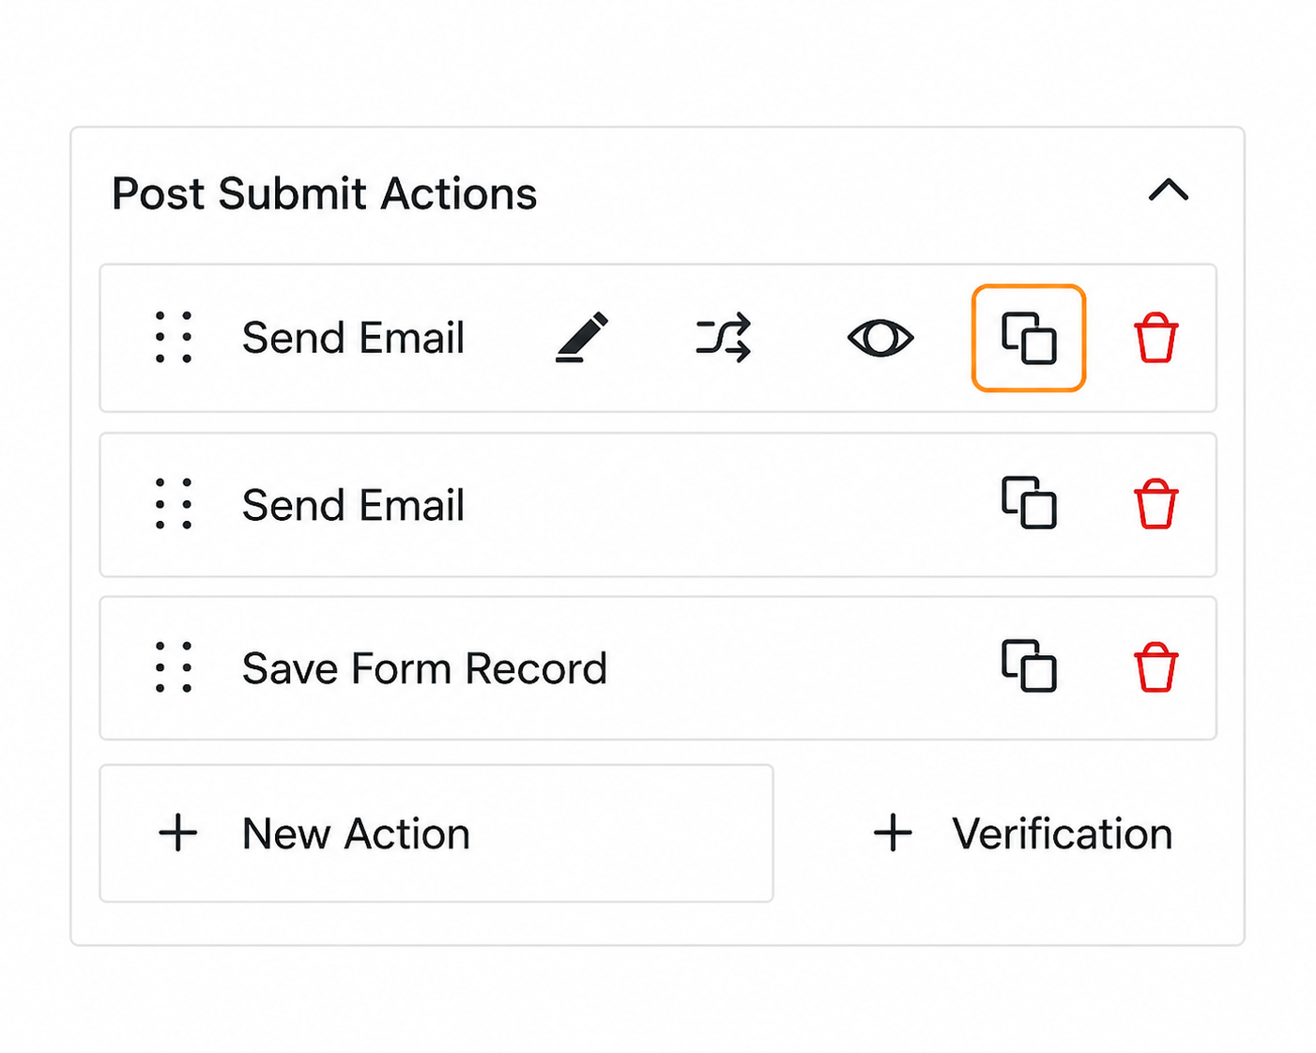
Task: Collapse the Post Submit Actions panel
Action: (x=1168, y=191)
